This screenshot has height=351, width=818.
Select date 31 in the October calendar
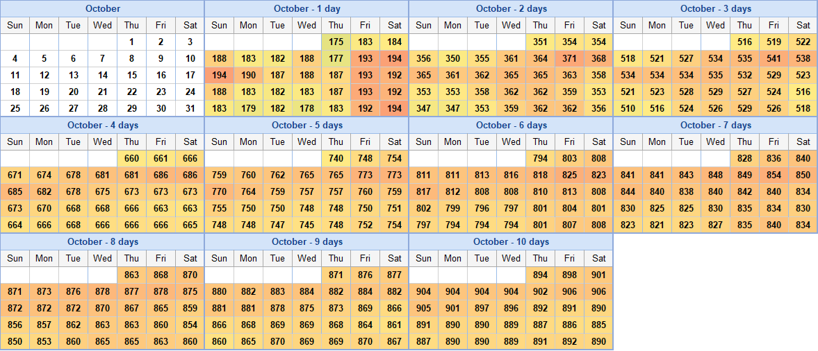pos(190,108)
